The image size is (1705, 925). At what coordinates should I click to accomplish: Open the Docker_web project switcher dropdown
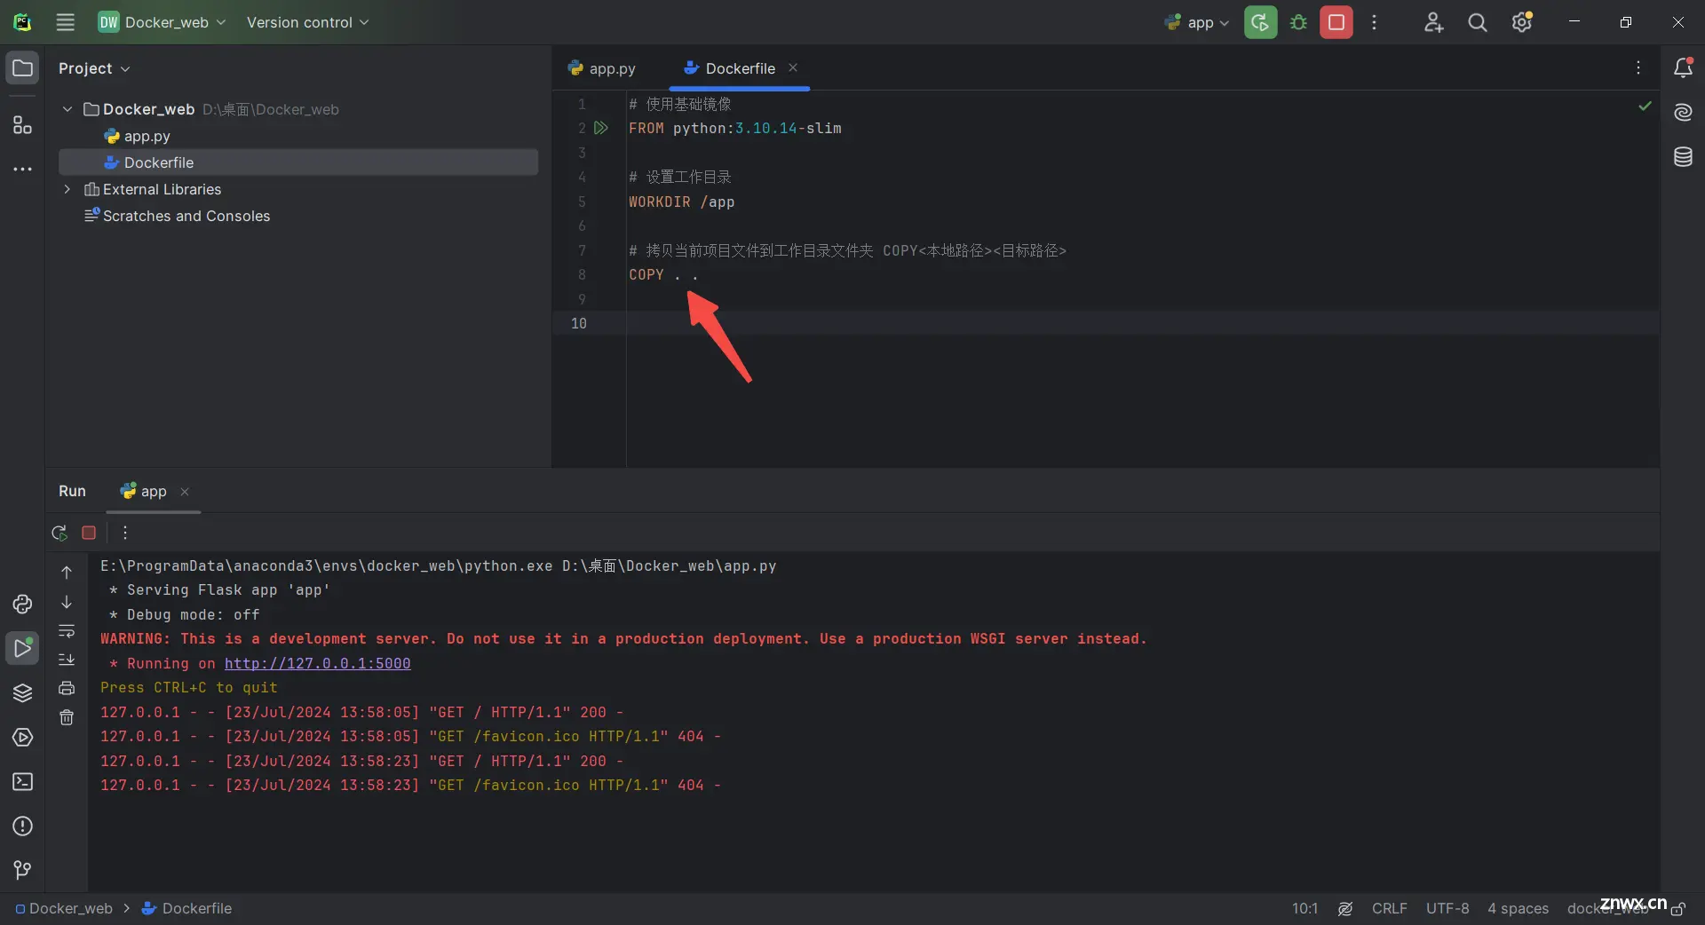pyautogui.click(x=162, y=22)
